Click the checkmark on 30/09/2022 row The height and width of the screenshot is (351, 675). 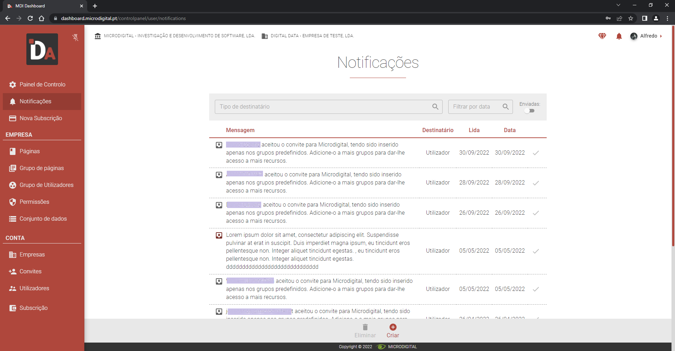coord(536,153)
